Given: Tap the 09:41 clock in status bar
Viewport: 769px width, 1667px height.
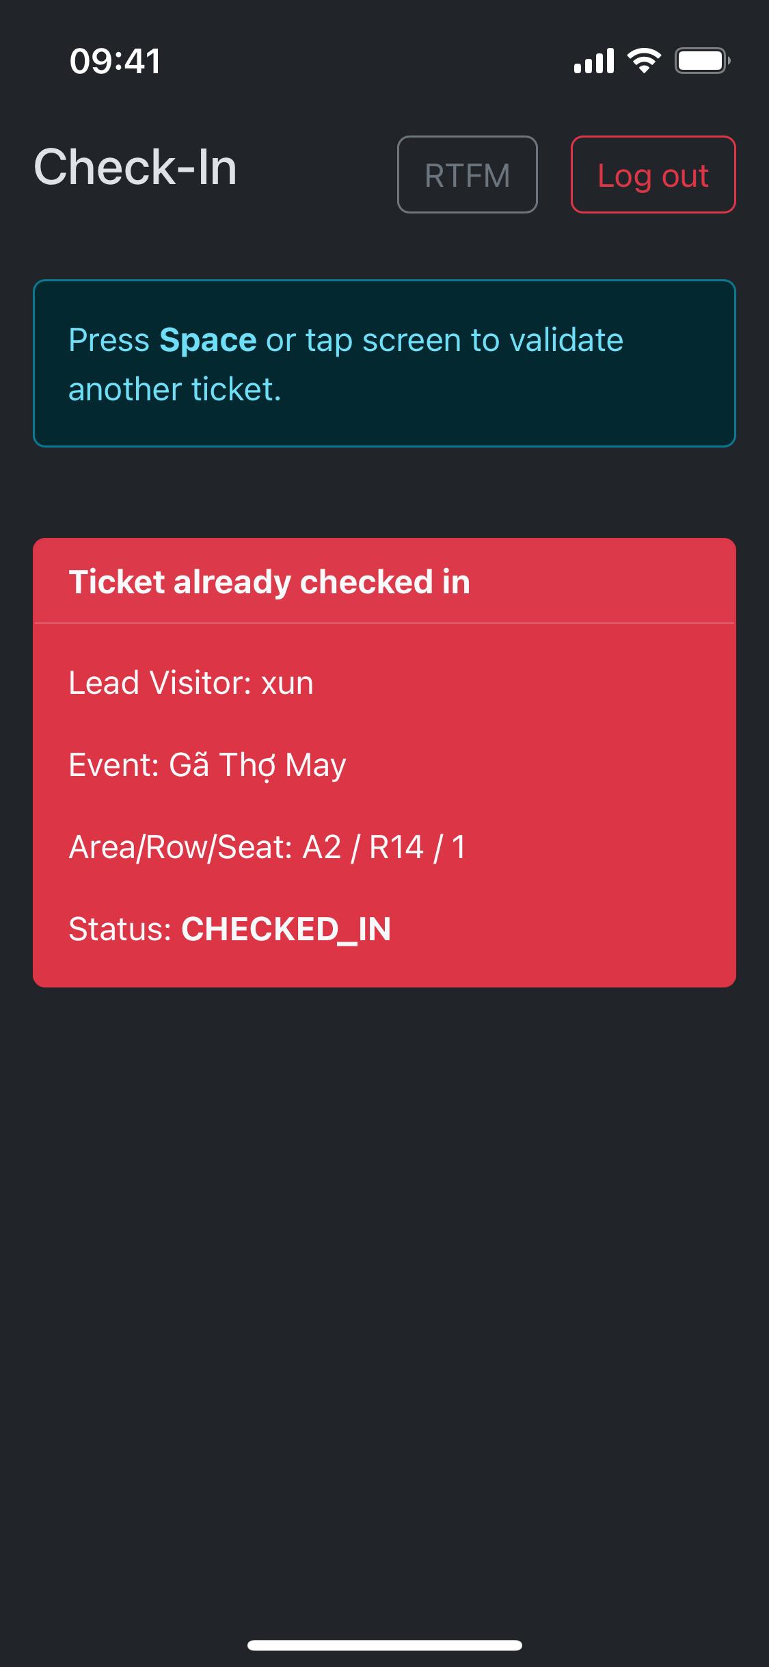Looking at the screenshot, I should click(x=115, y=61).
